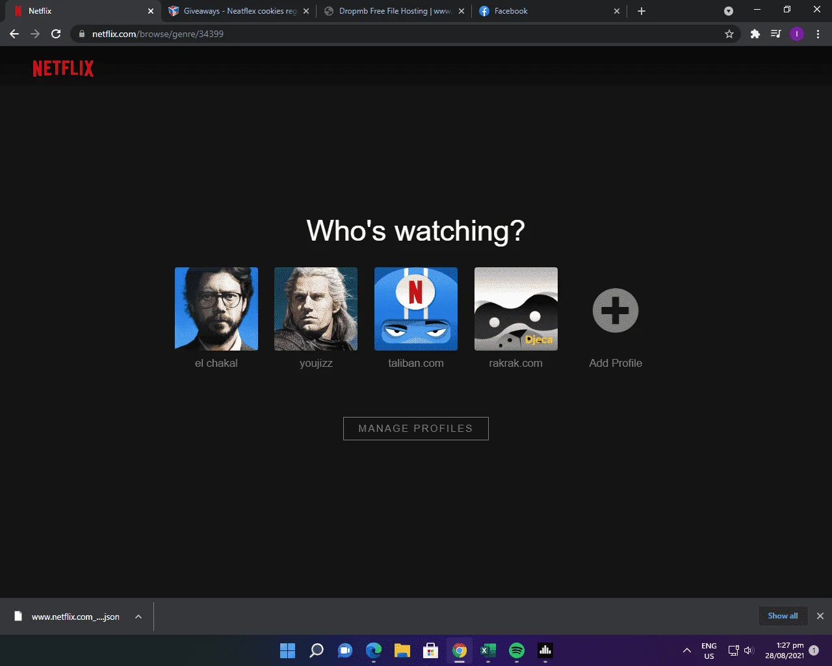Image resolution: width=832 pixels, height=666 pixels.
Task: Open the tab search dropdown
Action: [x=729, y=11]
